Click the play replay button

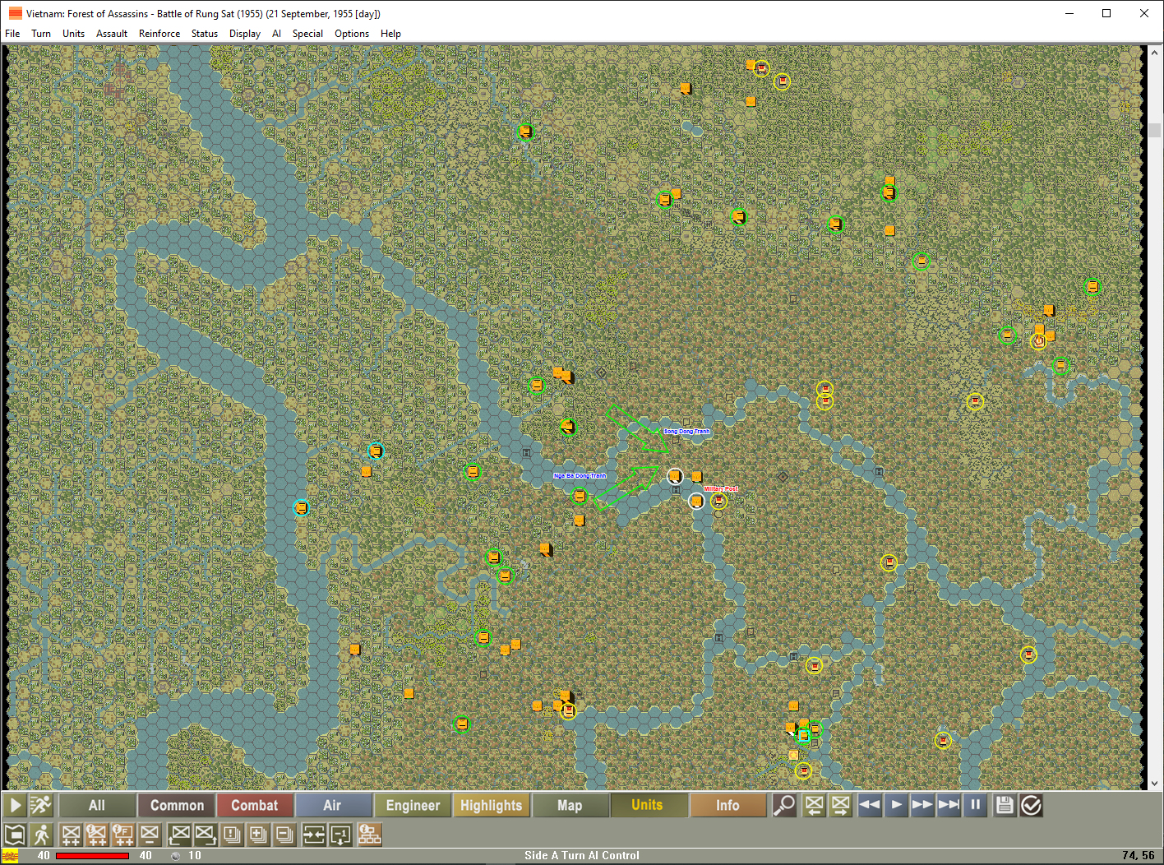(x=896, y=805)
